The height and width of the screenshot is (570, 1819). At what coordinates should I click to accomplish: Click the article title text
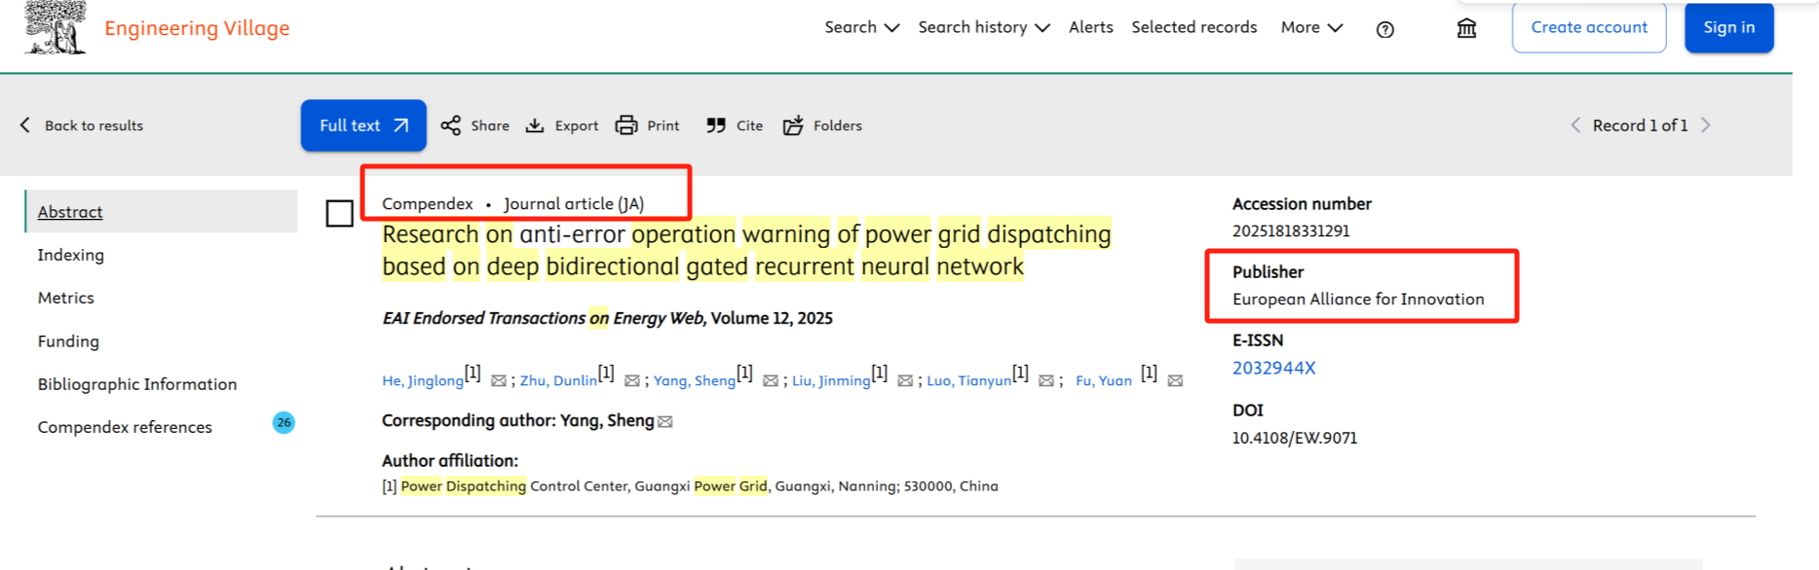click(746, 250)
